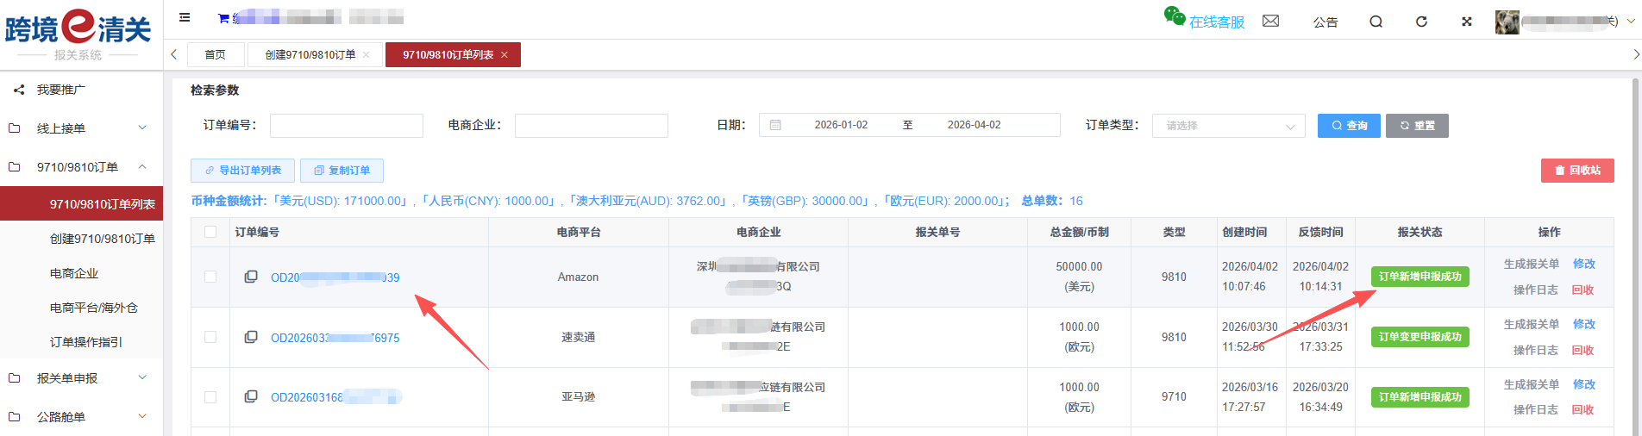1642x436 pixels.
Task: Select the Amazon order row checkbox
Action: (x=210, y=277)
